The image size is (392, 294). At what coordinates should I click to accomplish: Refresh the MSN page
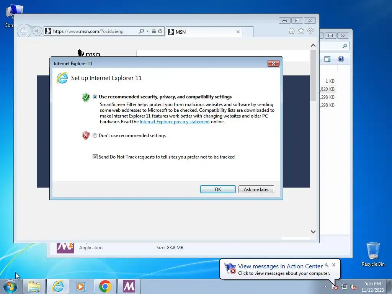tap(160, 31)
